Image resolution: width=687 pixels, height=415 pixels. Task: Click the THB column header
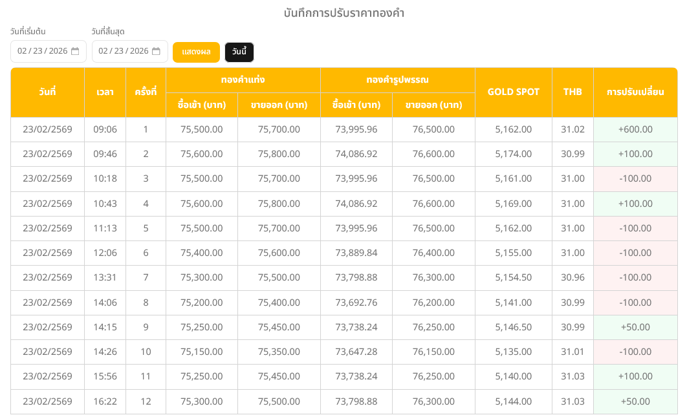tap(572, 92)
